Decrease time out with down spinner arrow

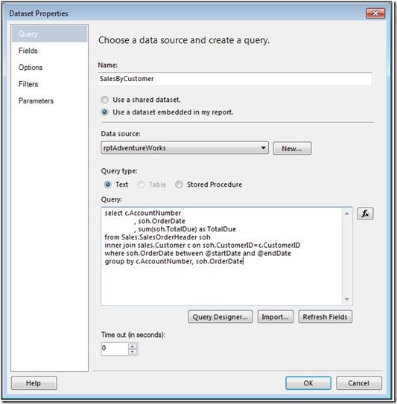click(133, 352)
